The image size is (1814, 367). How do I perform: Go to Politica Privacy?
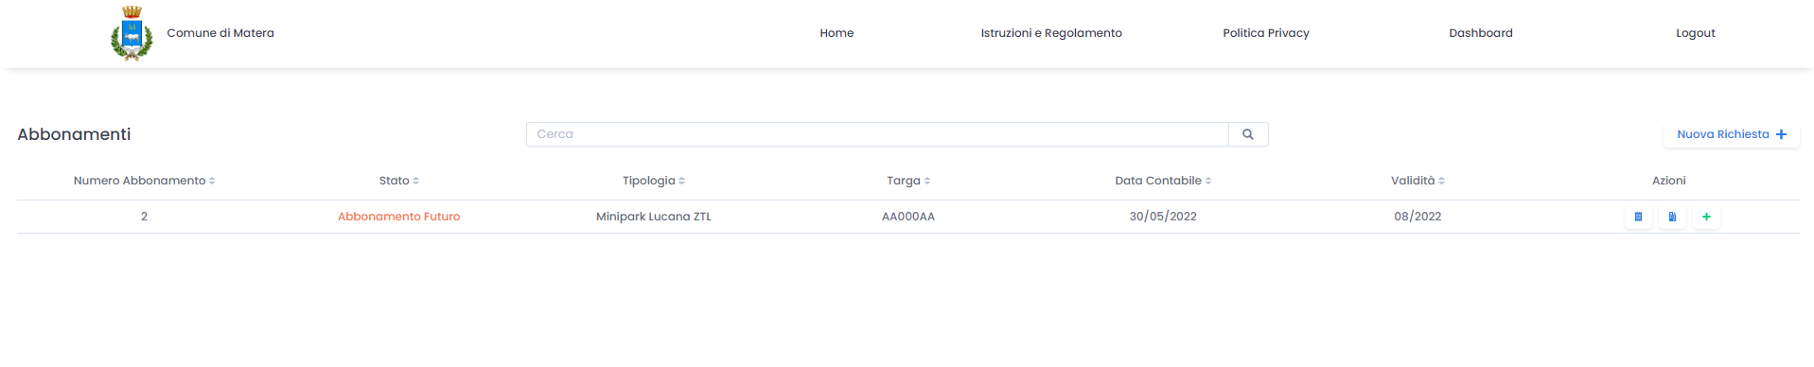click(1266, 33)
